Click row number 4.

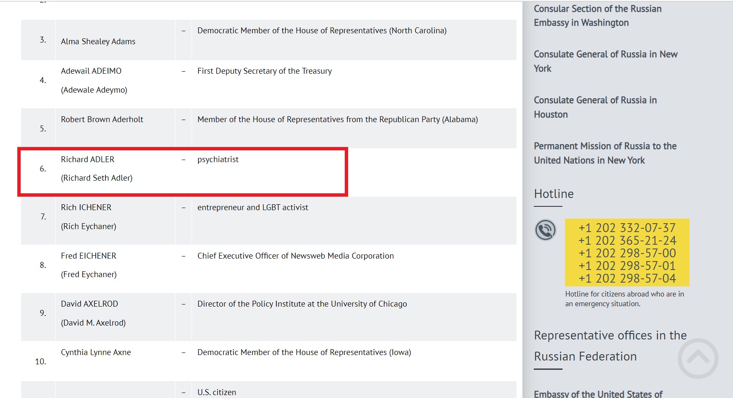[43, 80]
